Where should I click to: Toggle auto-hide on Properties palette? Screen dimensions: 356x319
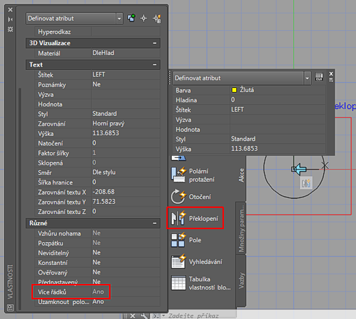coord(10,19)
